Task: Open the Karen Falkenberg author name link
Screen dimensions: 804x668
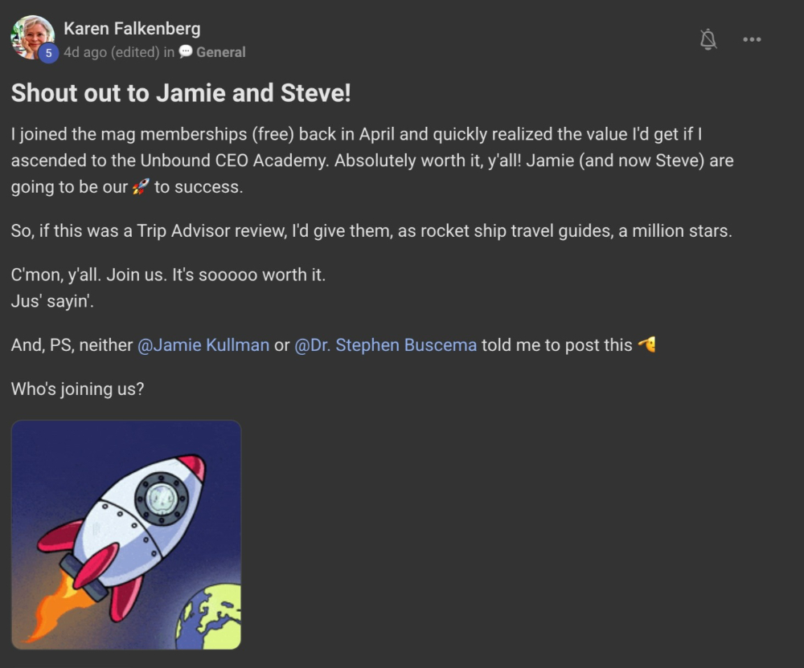Action: (x=132, y=29)
